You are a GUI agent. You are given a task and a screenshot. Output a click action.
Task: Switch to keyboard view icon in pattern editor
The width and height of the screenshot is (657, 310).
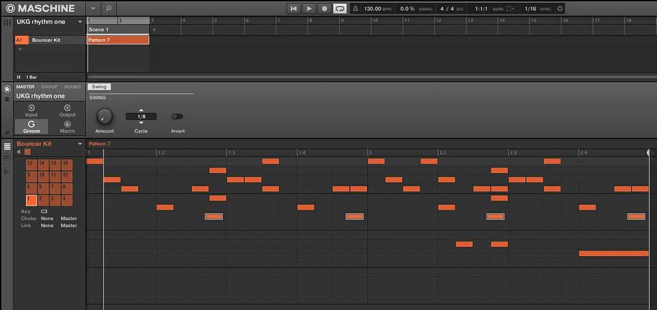pyautogui.click(x=7, y=158)
